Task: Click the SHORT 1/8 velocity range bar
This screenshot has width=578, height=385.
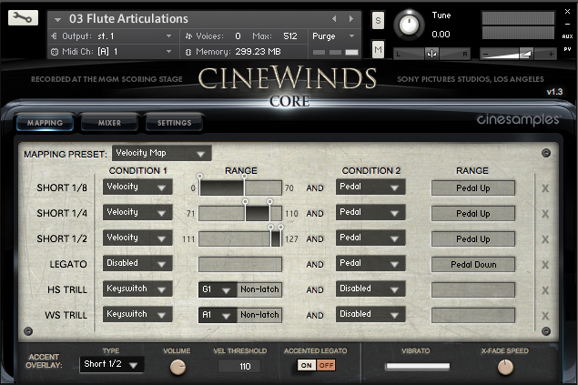Action: (x=240, y=187)
